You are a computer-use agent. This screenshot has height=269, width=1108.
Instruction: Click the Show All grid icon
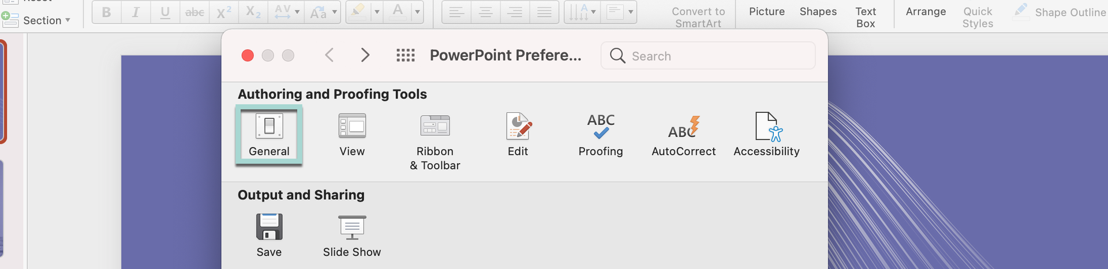(x=406, y=55)
